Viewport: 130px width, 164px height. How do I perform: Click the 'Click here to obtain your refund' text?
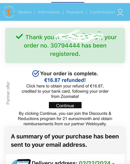coord(65,91)
